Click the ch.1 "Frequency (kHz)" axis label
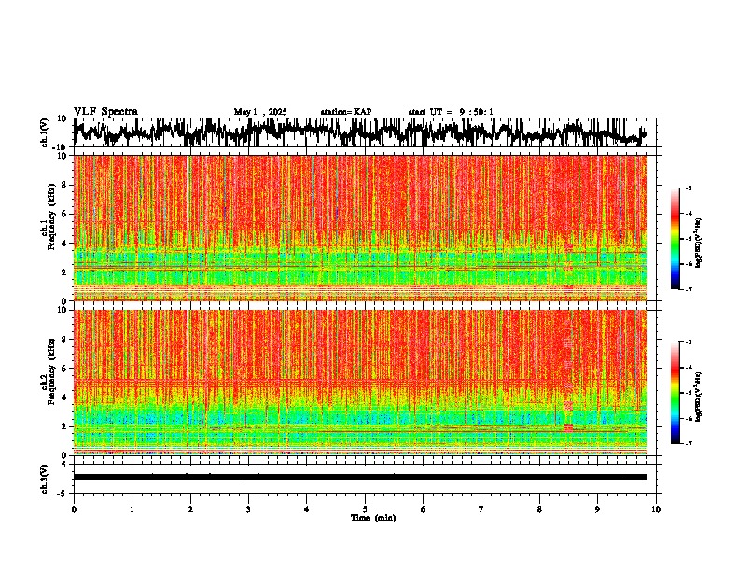739x571 pixels. [49, 216]
